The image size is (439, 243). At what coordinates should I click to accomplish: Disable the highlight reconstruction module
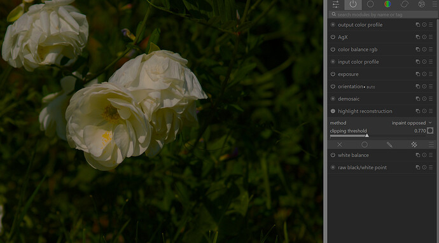[333, 111]
